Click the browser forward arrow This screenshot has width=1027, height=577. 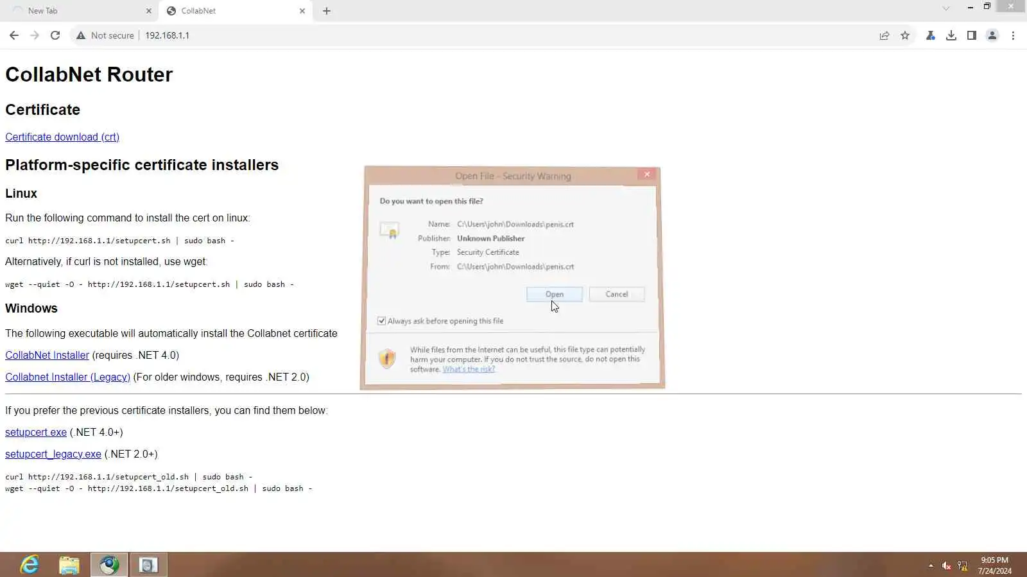(x=35, y=35)
